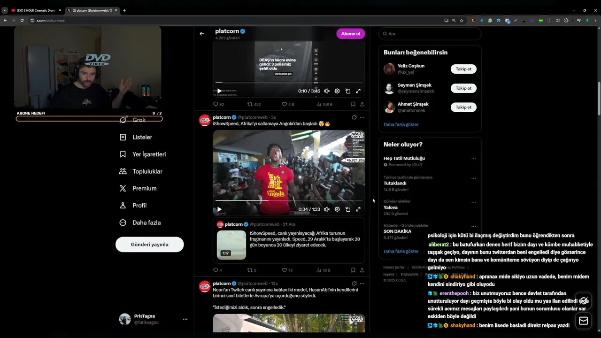
Task: Seek on the DEAŞ video progress bar
Action: click(x=289, y=82)
